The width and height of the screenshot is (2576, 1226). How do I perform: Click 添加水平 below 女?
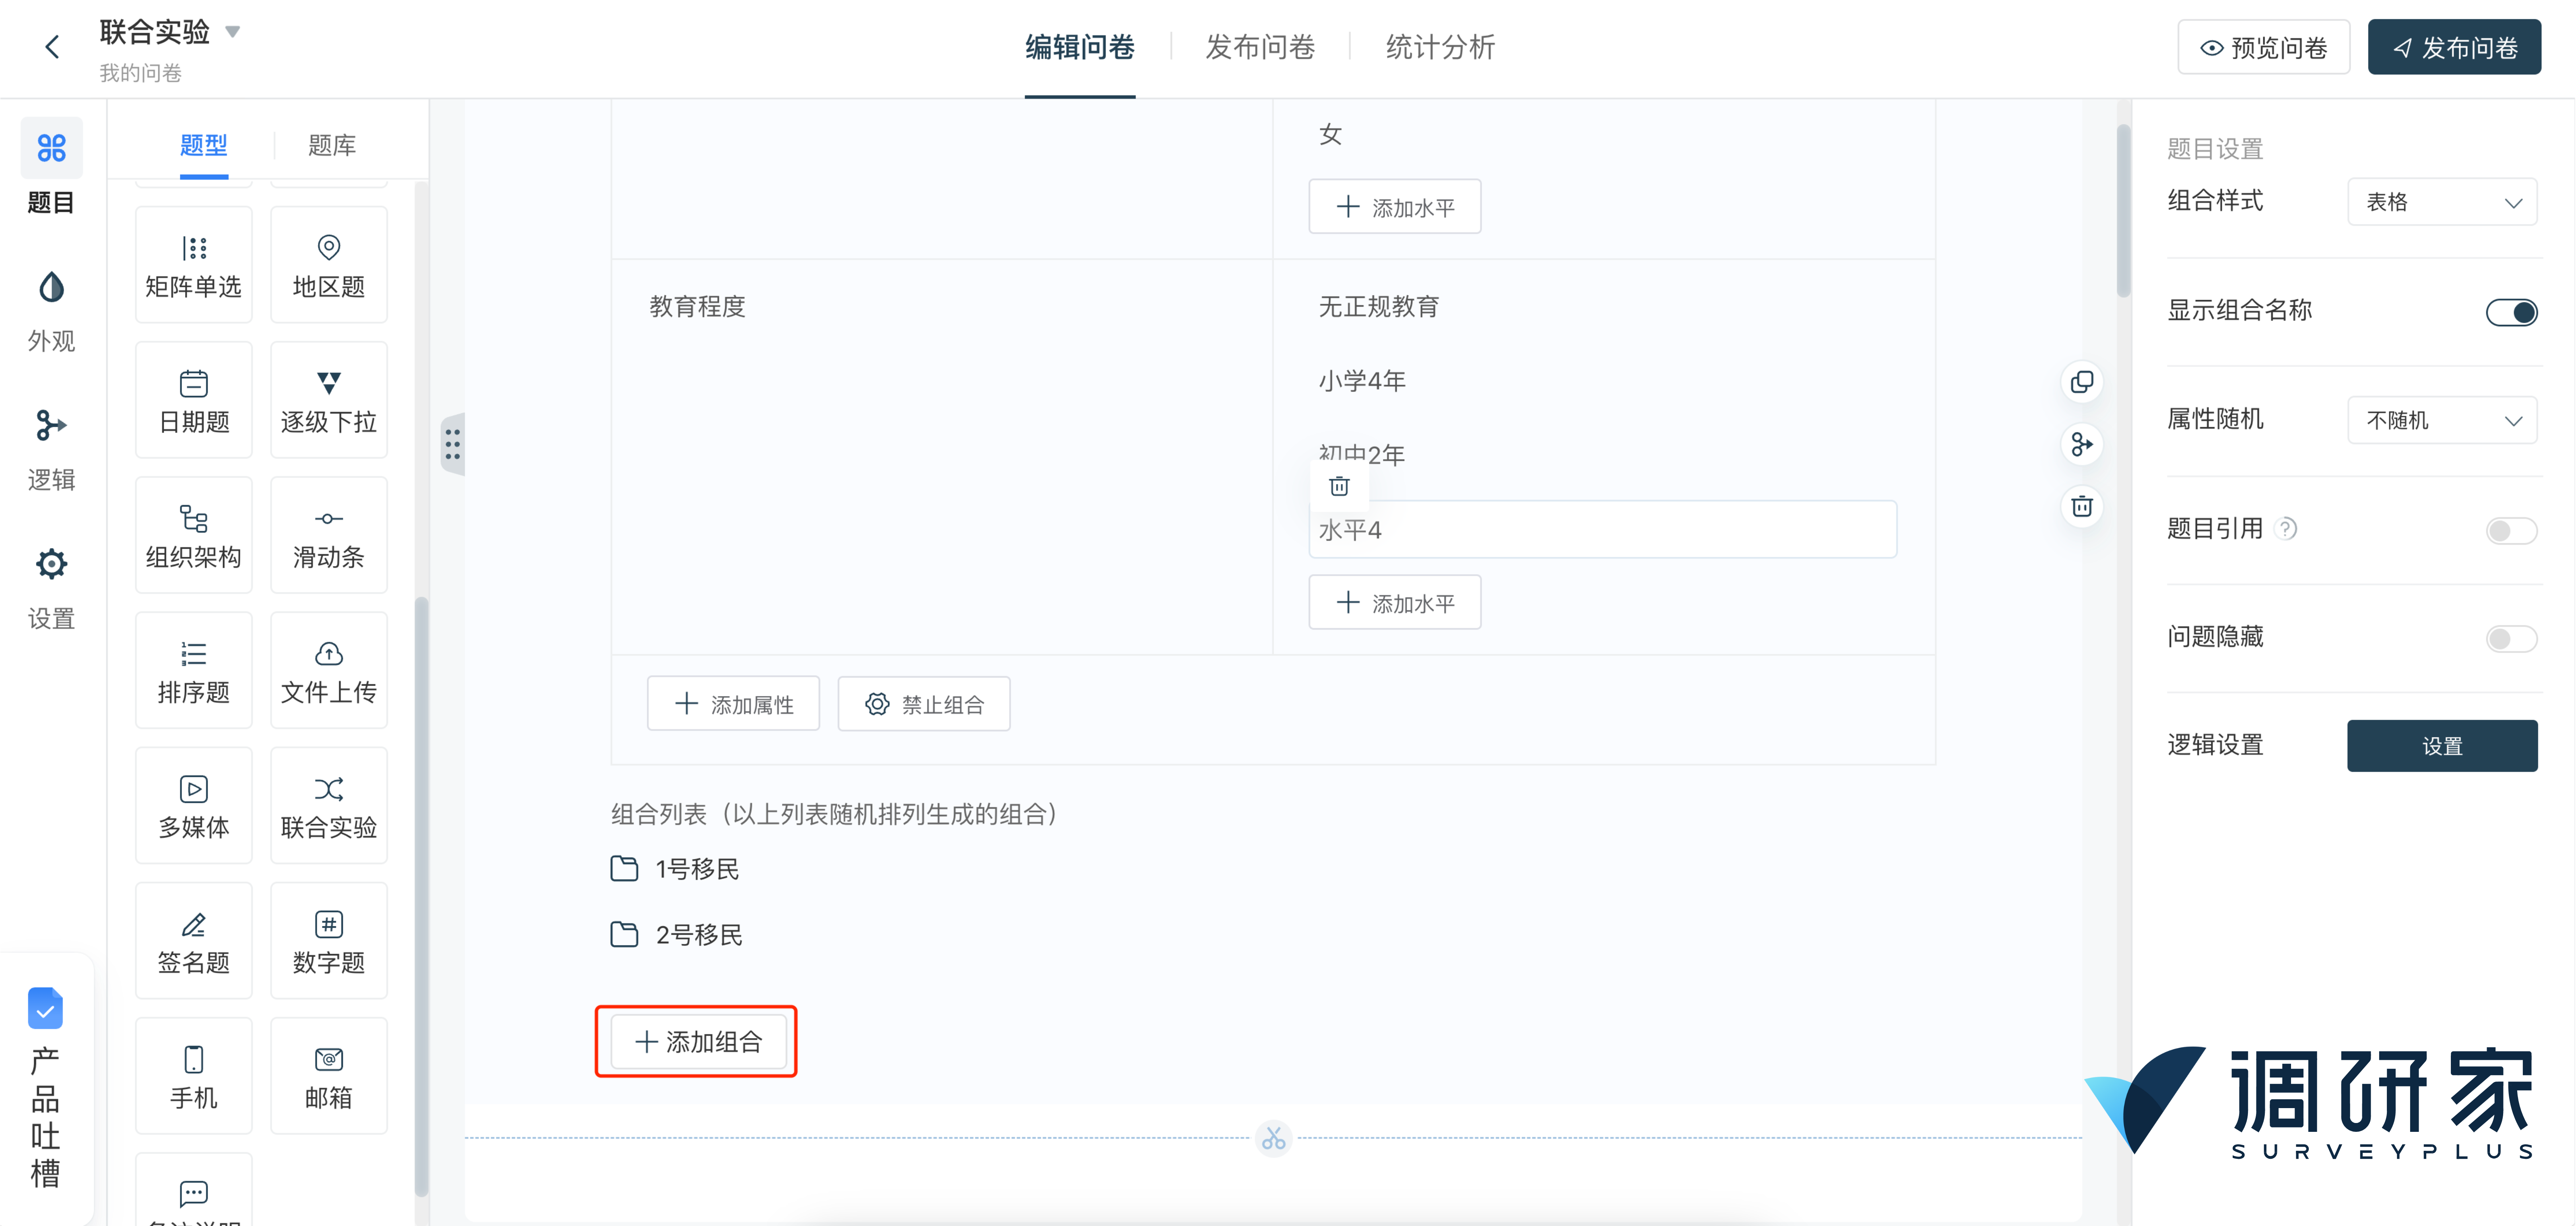1395,207
